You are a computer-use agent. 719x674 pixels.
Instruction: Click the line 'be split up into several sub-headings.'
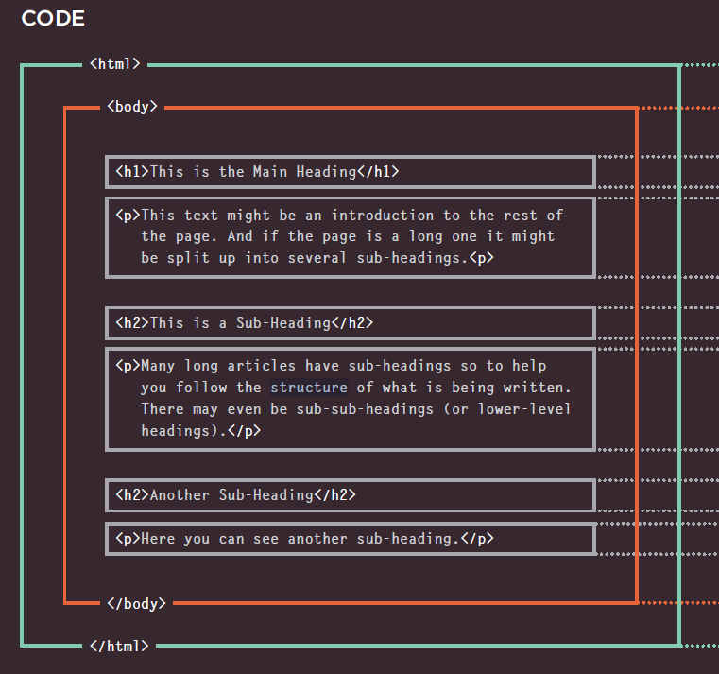click(317, 258)
